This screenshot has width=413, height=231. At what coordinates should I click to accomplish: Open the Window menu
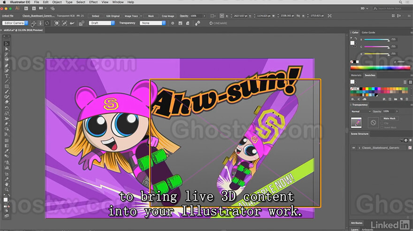click(x=118, y=2)
